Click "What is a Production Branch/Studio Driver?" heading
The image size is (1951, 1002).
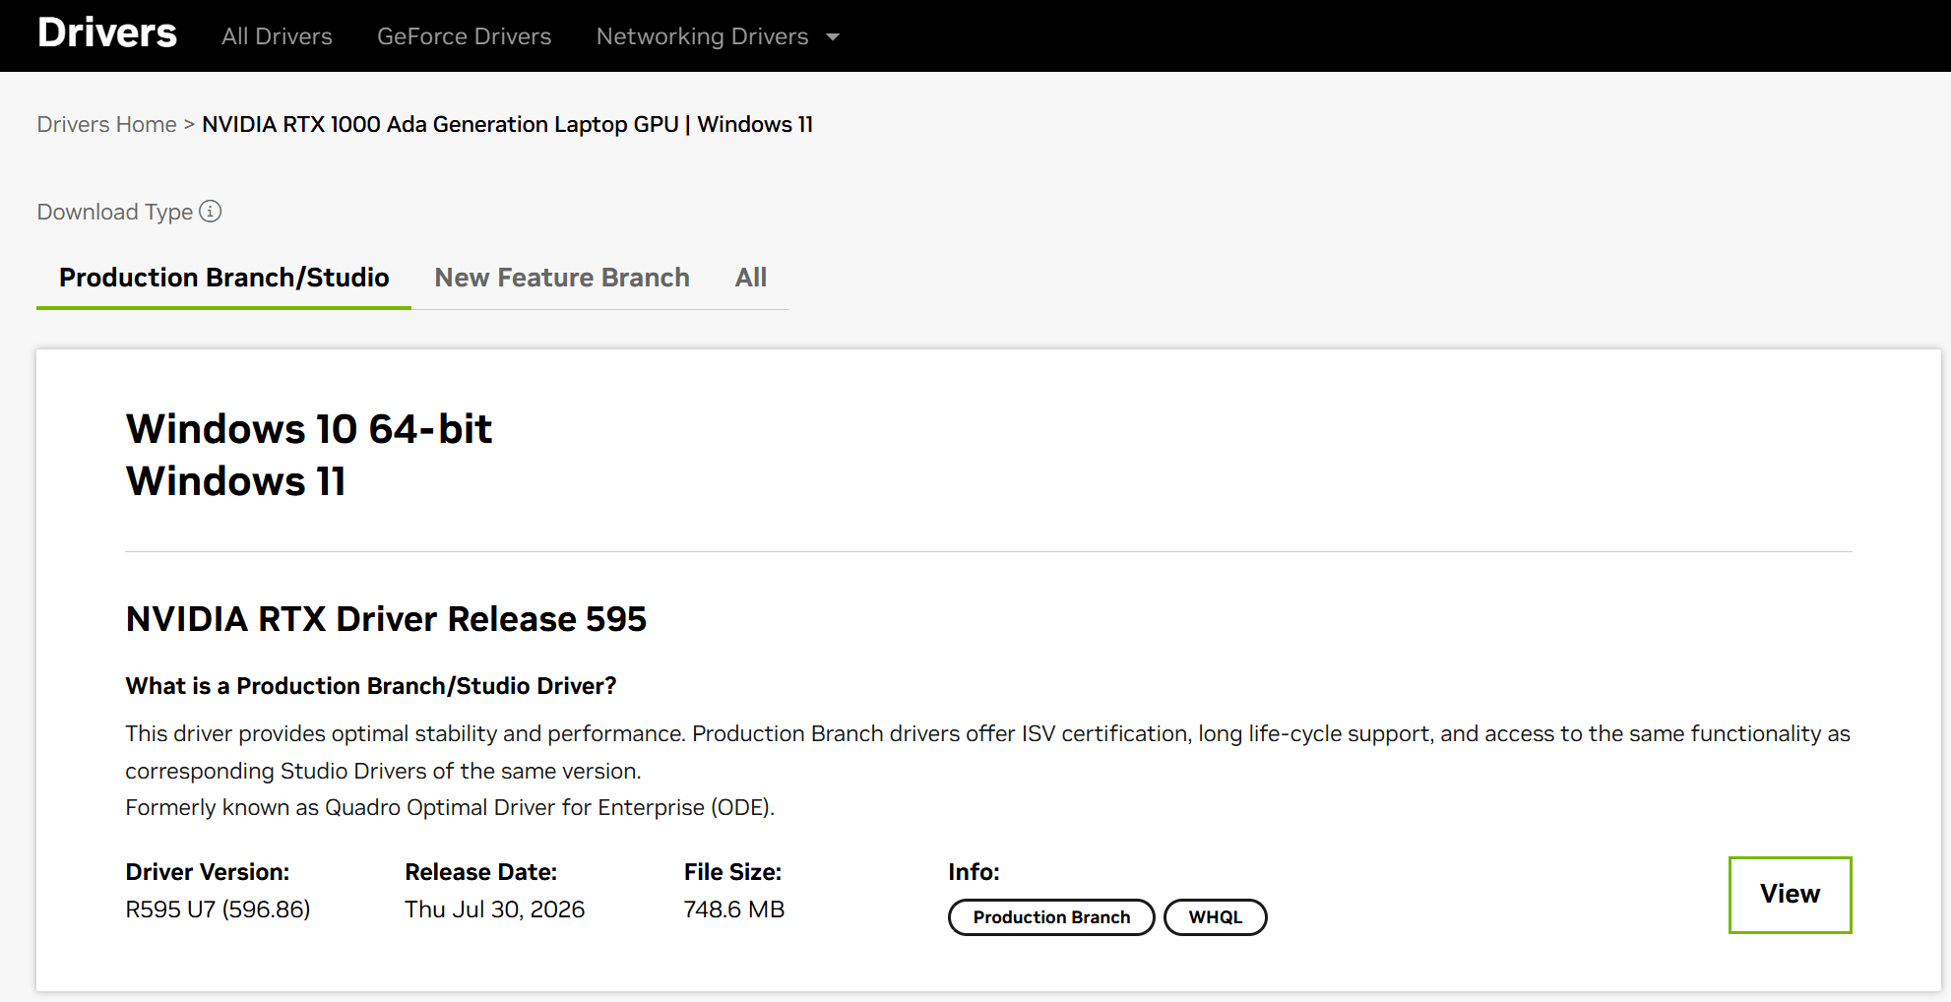pyautogui.click(x=371, y=686)
